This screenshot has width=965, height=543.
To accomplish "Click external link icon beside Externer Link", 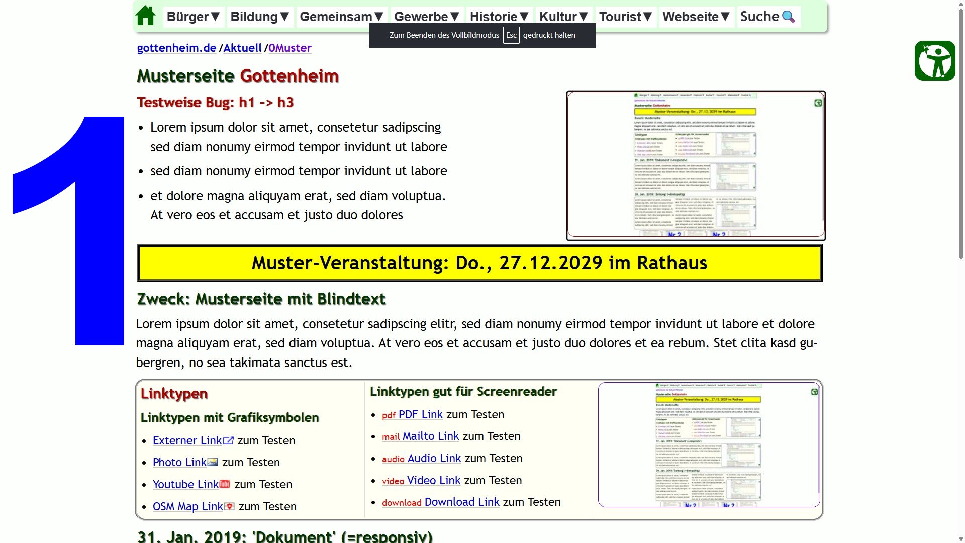I will tap(229, 441).
